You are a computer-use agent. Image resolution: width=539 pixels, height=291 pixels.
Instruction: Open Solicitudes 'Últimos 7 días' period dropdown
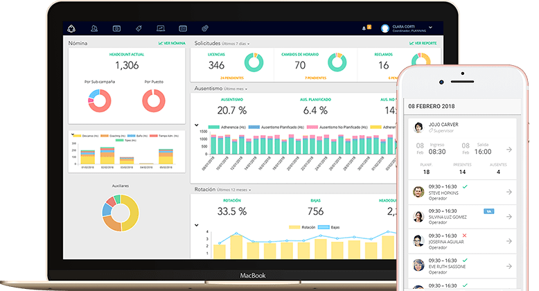coord(236,44)
